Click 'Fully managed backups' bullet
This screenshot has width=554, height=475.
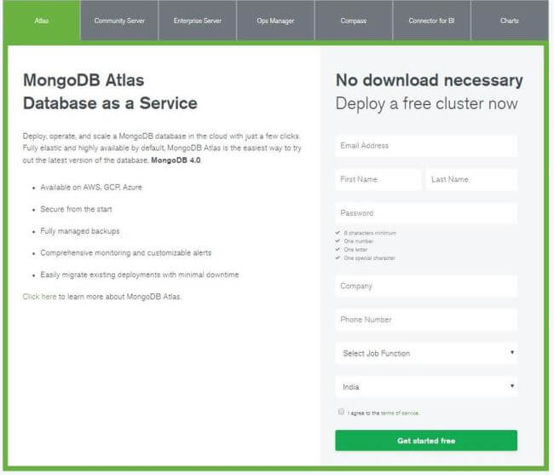[80, 231]
